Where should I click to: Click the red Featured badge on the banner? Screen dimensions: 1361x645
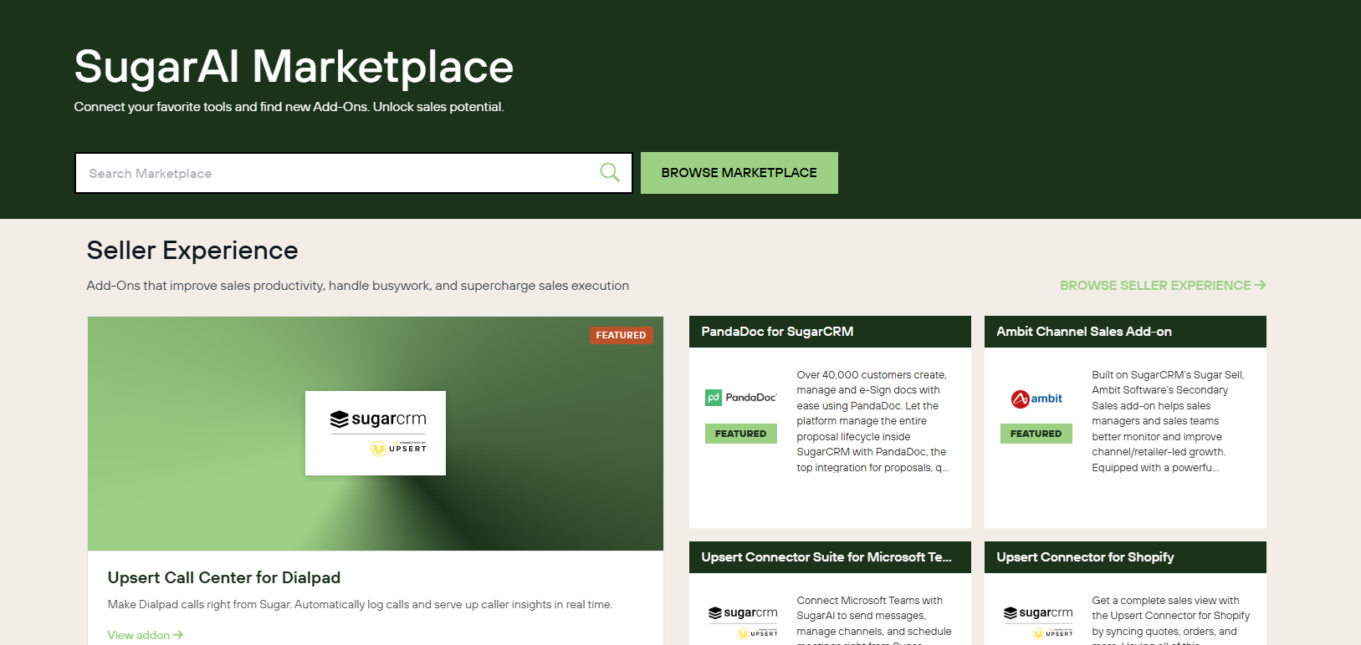[621, 335]
